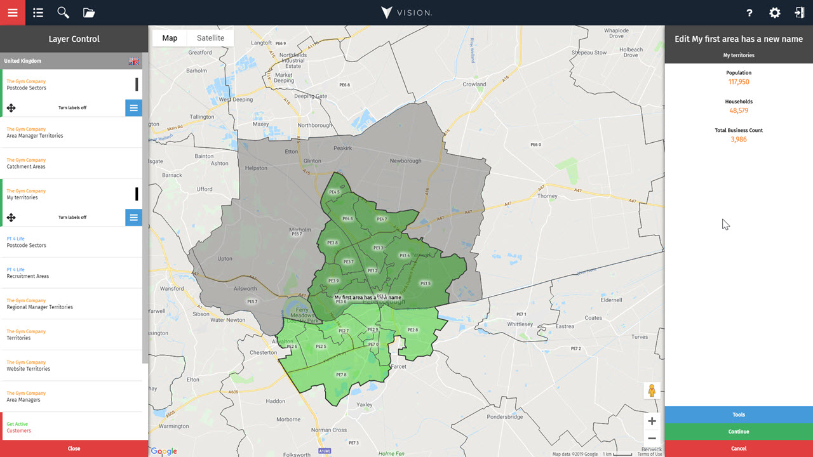
Task: Click the logout exit icon
Action: 799,13
